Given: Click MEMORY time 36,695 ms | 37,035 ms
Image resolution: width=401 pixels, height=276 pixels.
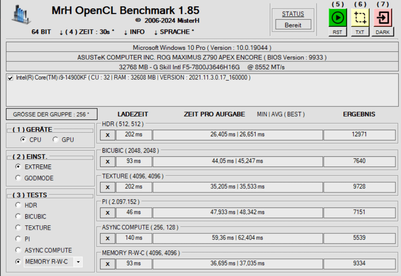Looking at the screenshot, I should point(238,264).
